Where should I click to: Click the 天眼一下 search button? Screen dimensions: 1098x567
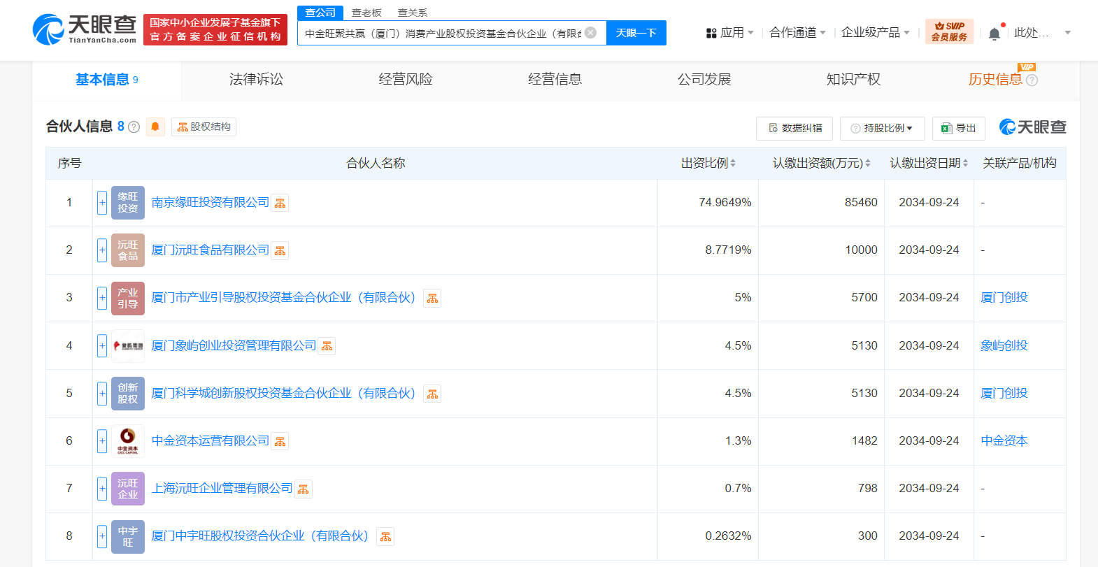tap(636, 33)
